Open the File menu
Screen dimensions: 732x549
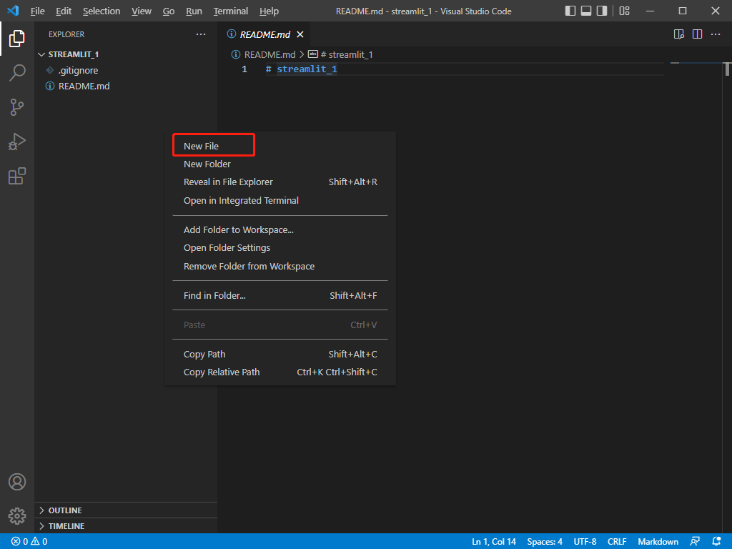click(37, 11)
